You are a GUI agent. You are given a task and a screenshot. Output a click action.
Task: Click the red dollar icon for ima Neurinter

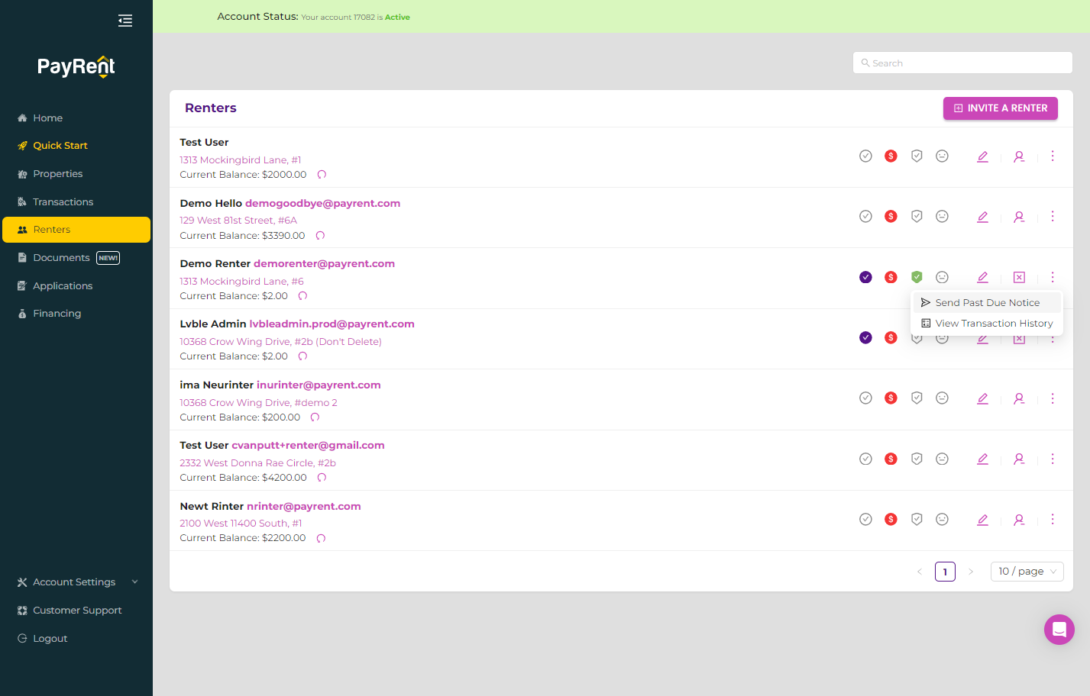pos(891,398)
